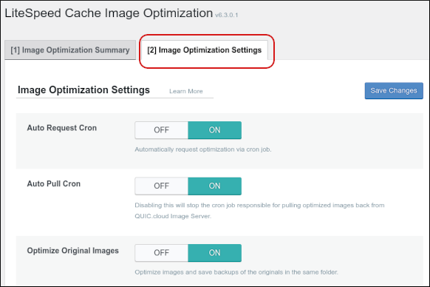
Task: Click the Auto Pull Cron label
Action: pos(54,183)
